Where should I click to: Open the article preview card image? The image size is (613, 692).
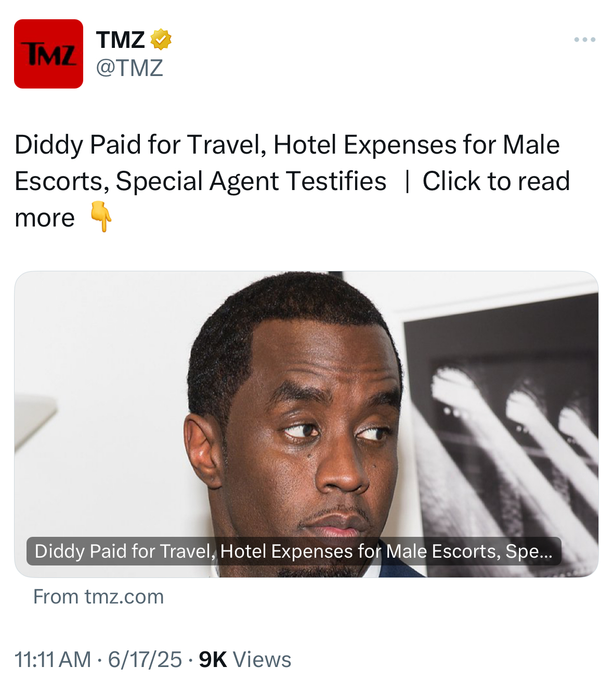(x=306, y=424)
